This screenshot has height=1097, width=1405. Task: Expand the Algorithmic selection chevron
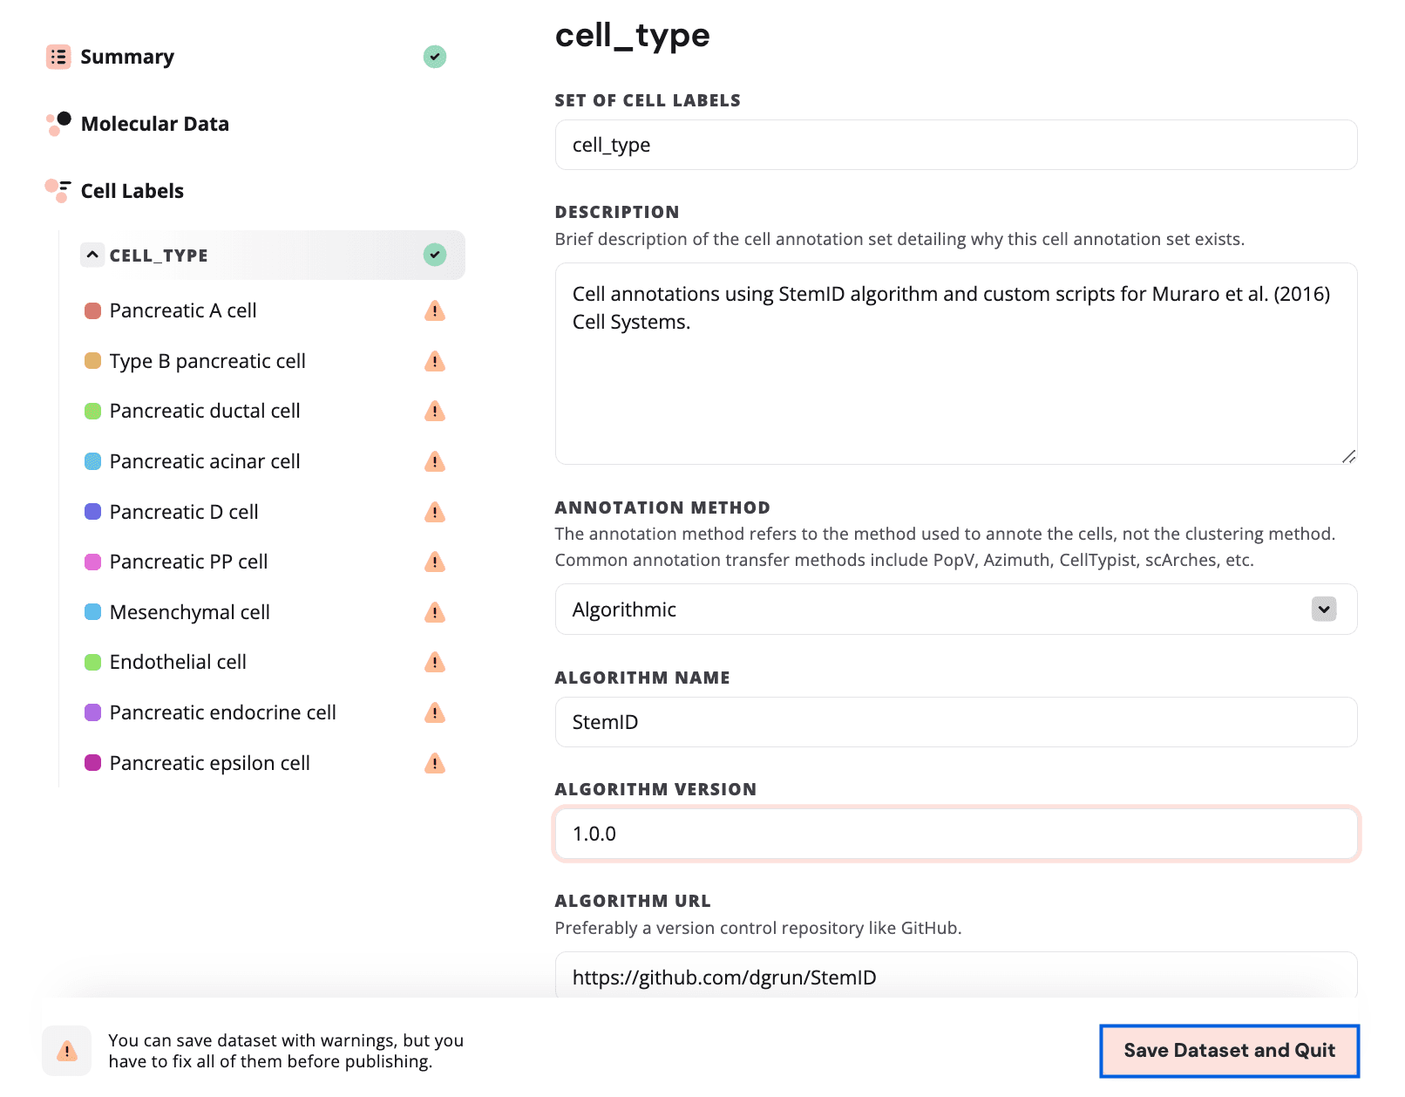click(x=1323, y=610)
